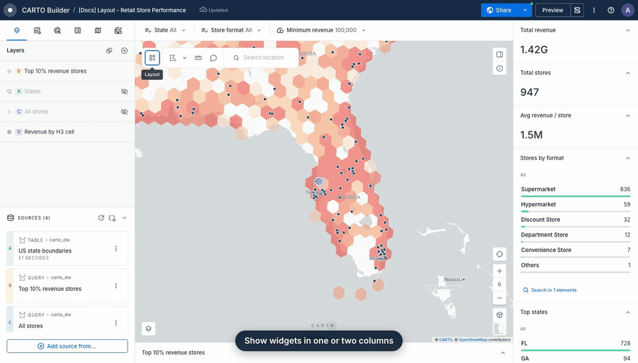Open the help question mark icon

[x=611, y=10]
